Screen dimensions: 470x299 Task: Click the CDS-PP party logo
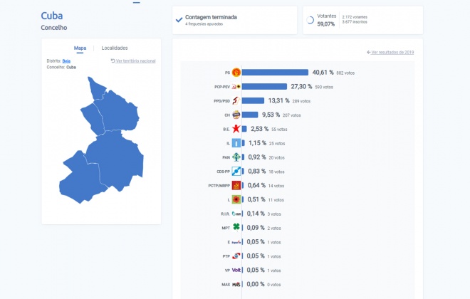pyautogui.click(x=236, y=171)
